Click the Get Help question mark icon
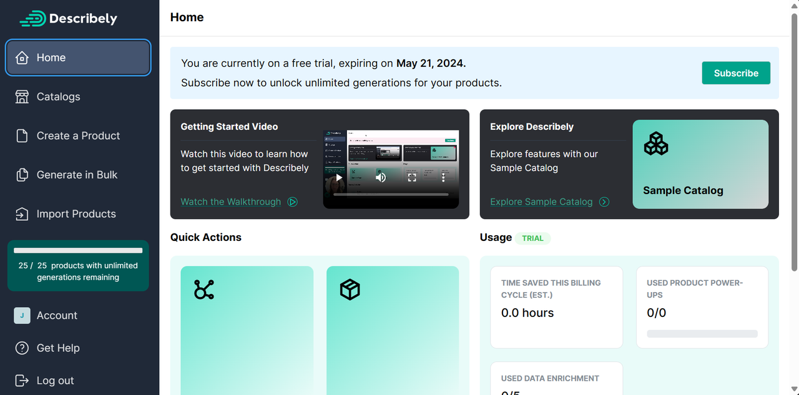The height and width of the screenshot is (395, 799). point(22,348)
